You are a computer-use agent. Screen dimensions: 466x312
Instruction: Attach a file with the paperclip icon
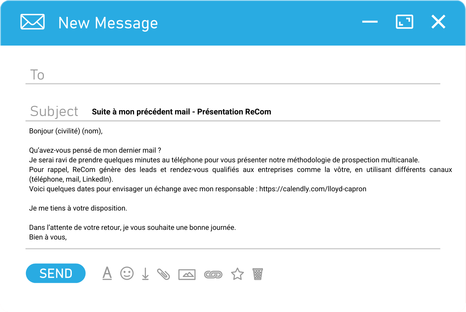pos(164,274)
